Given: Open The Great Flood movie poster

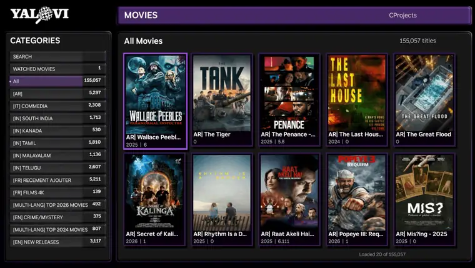Looking at the screenshot, I should click(x=424, y=93).
